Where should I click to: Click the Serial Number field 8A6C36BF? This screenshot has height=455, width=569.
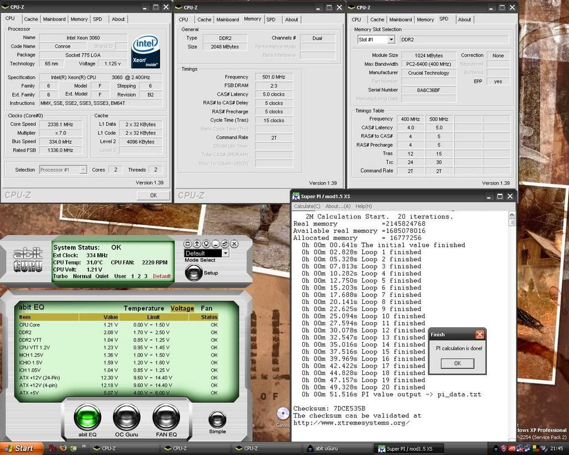[428, 90]
